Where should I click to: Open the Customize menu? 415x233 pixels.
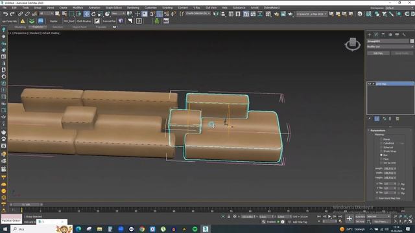tap(150, 8)
